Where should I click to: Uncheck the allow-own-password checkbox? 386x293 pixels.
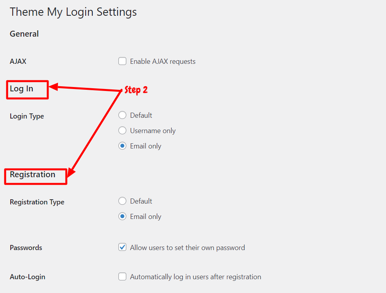click(x=122, y=247)
